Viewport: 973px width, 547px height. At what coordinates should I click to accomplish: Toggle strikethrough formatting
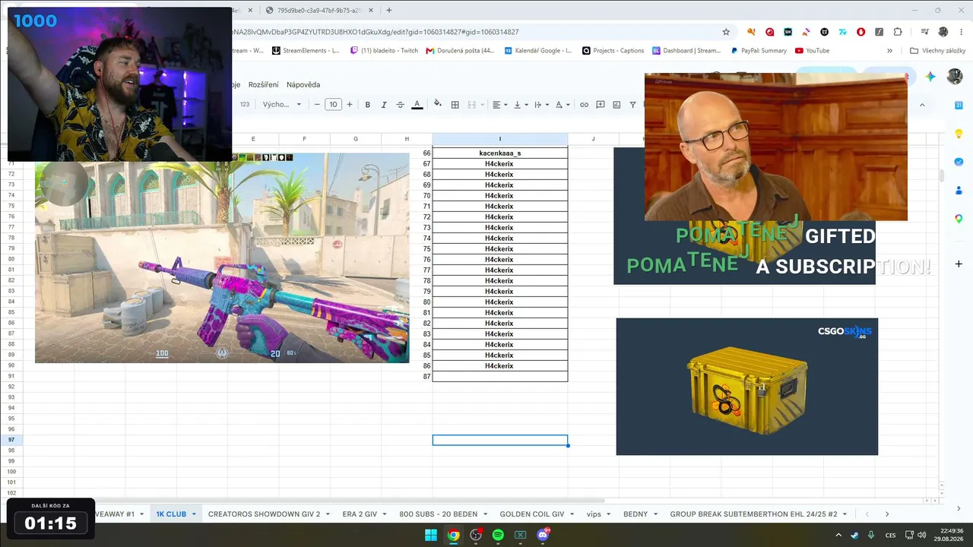[x=400, y=105]
